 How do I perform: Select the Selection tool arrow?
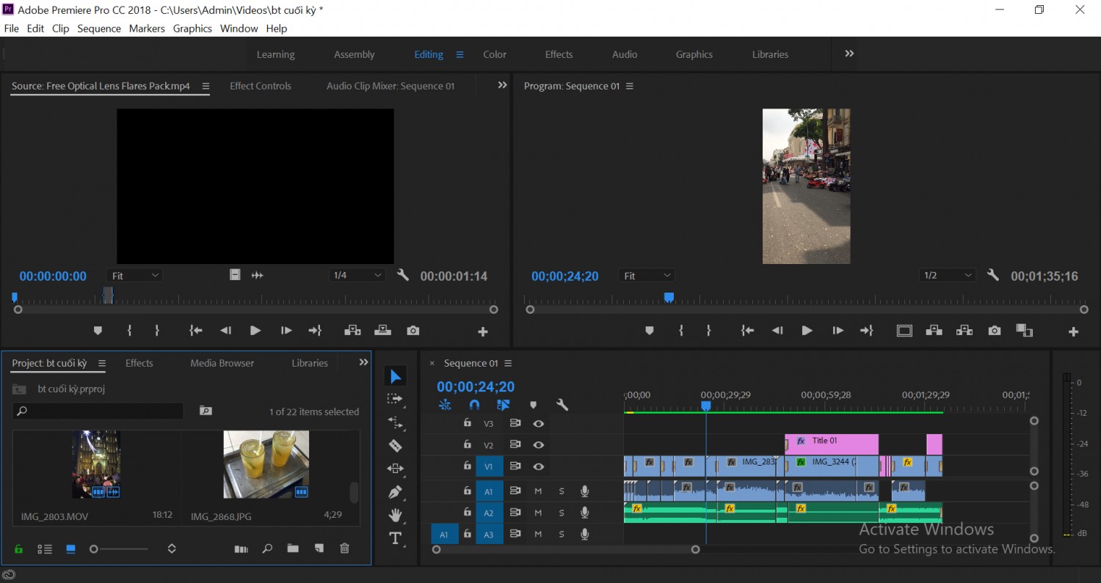(x=396, y=376)
